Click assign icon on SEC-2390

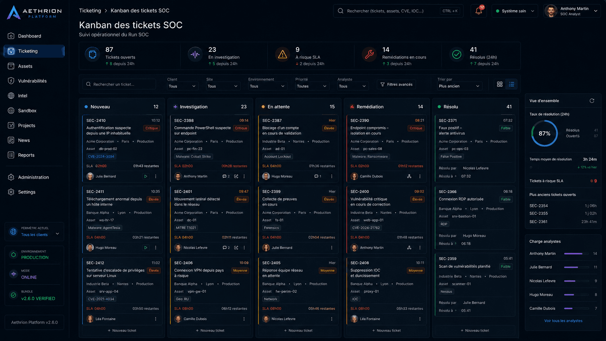409,176
